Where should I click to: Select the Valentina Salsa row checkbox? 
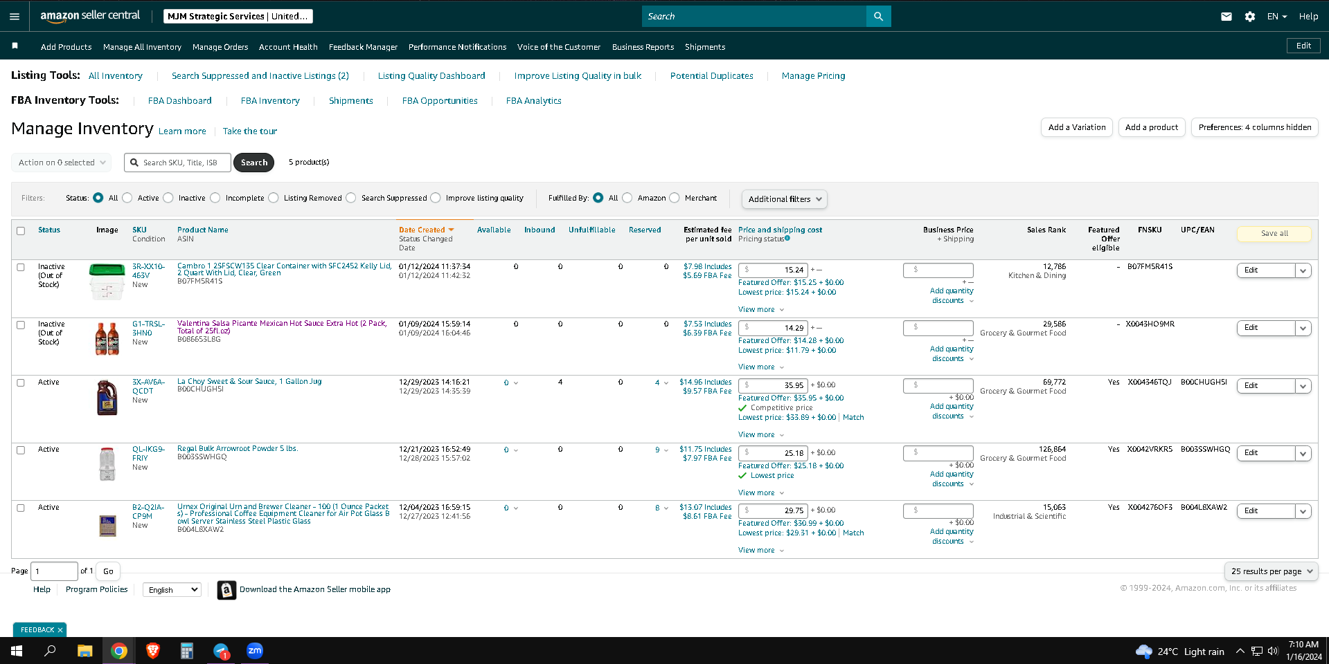21,325
